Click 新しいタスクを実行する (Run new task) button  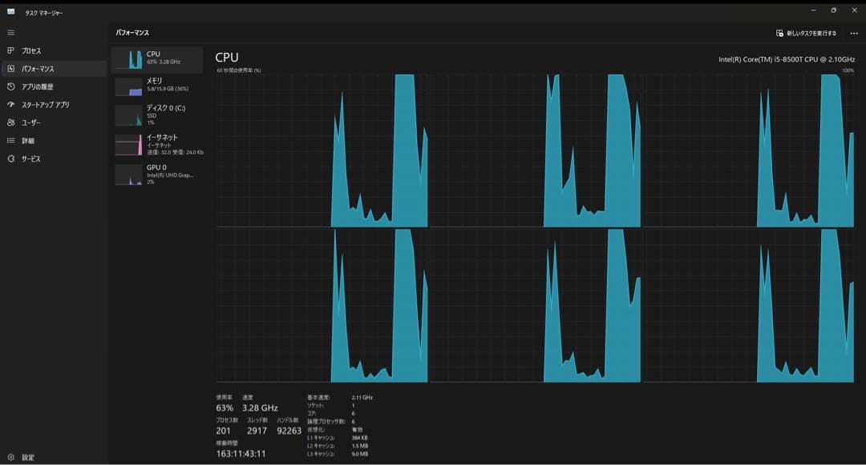click(806, 33)
